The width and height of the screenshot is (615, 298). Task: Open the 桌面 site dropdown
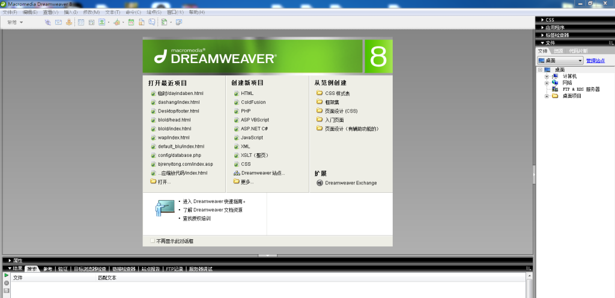[x=560, y=61]
